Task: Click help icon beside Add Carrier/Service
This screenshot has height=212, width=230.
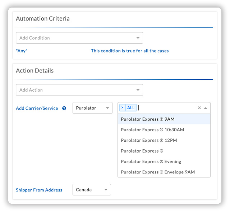Action: tap(64, 108)
